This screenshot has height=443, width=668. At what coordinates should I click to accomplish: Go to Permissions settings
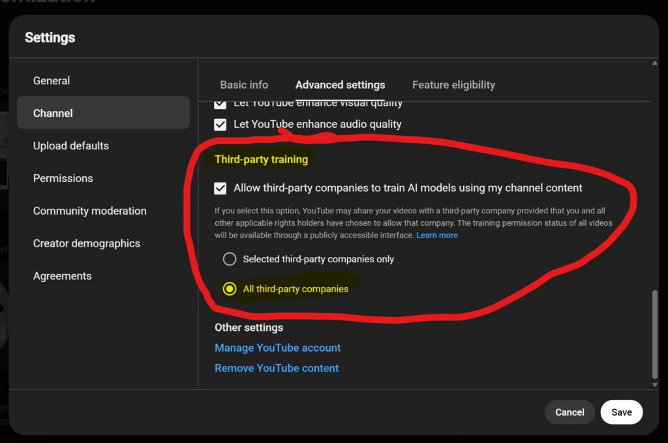[x=63, y=178]
